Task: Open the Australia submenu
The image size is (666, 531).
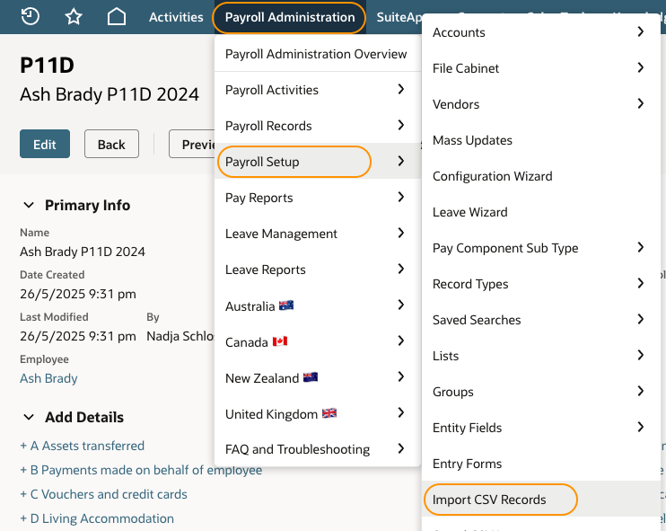Action: coord(318,306)
